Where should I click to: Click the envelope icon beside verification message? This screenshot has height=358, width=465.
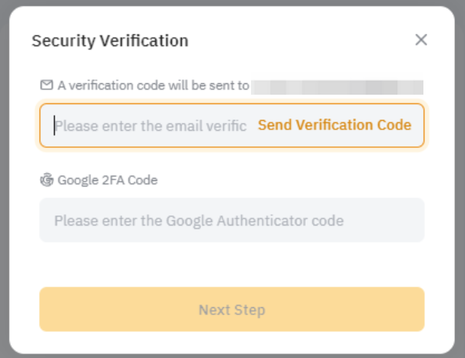tap(46, 85)
